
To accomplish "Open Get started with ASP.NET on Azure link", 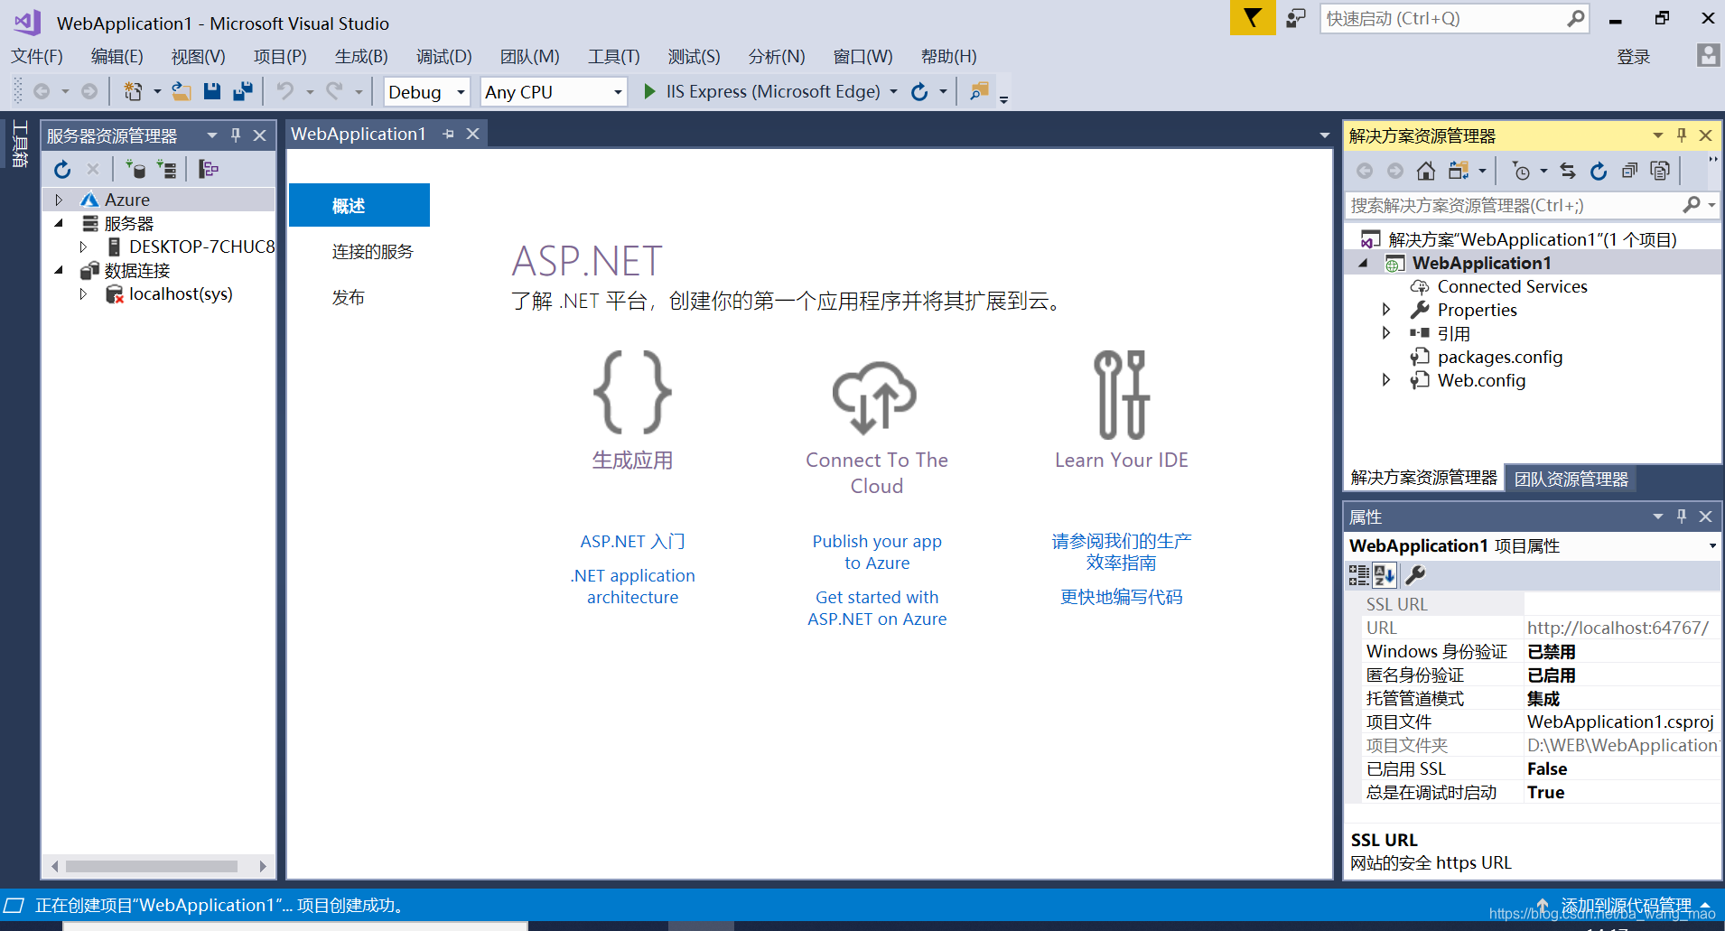I will pos(876,608).
